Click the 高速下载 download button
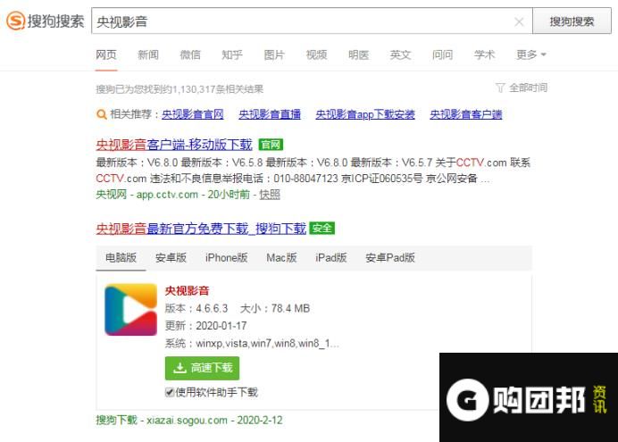Screen dimensions: 618x442 (202, 368)
